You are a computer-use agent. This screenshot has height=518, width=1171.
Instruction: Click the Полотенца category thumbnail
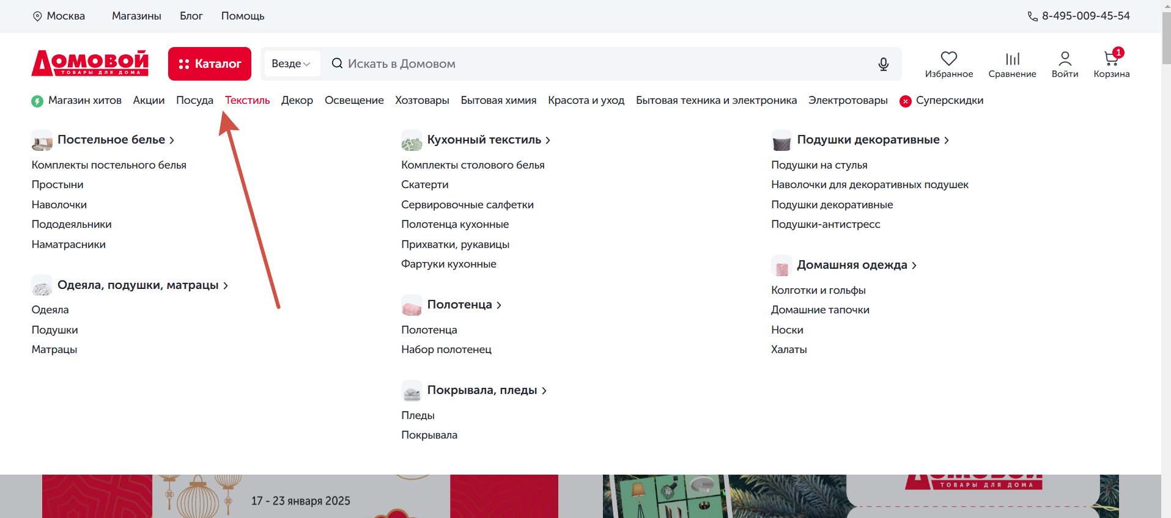pyautogui.click(x=412, y=305)
